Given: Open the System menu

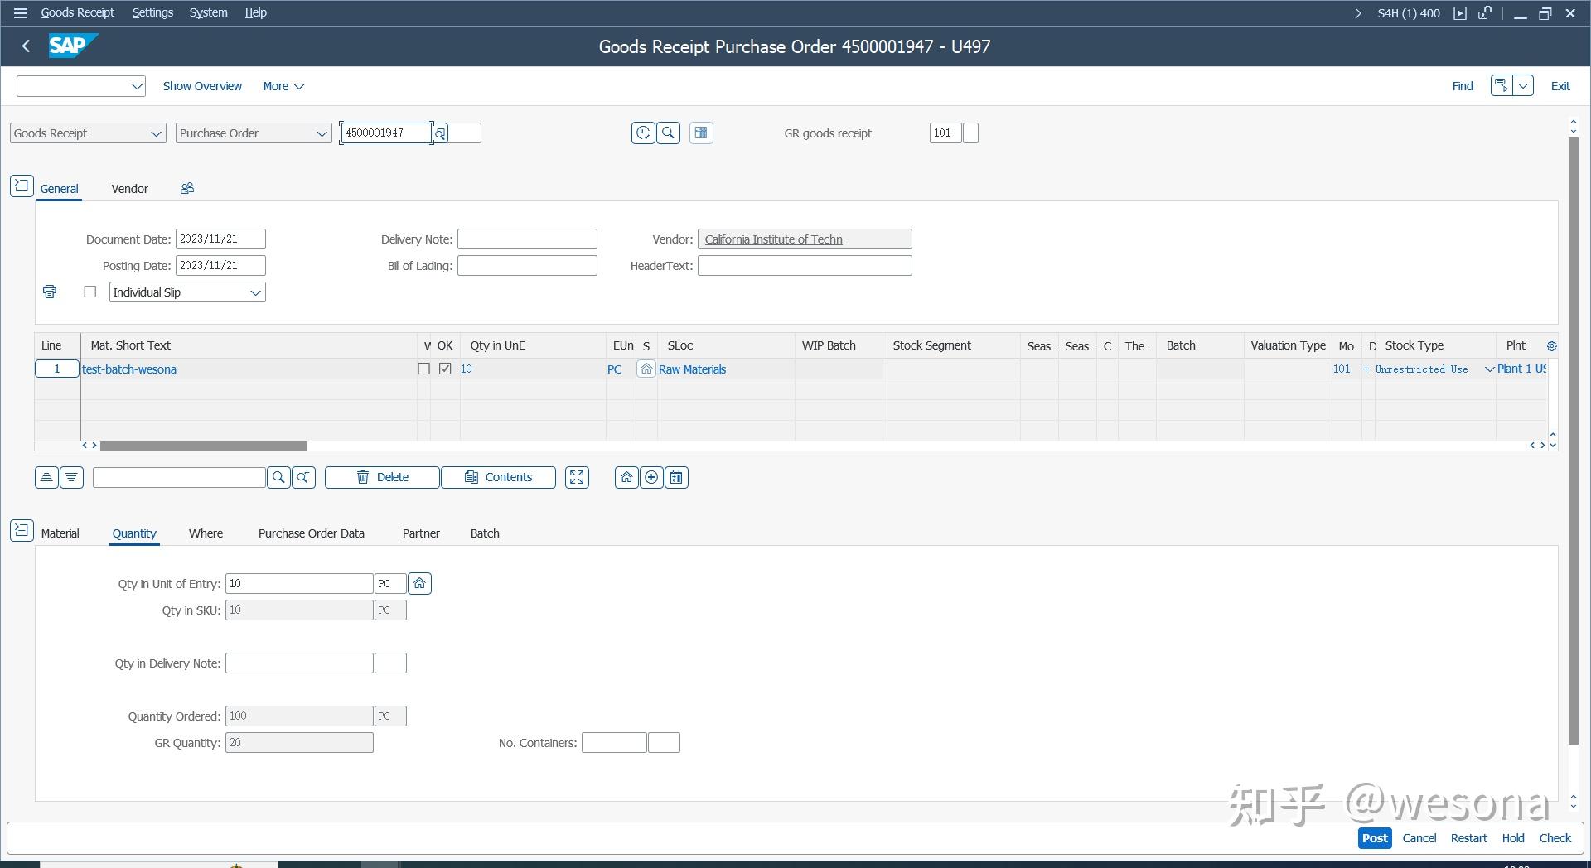Looking at the screenshot, I should point(208,12).
